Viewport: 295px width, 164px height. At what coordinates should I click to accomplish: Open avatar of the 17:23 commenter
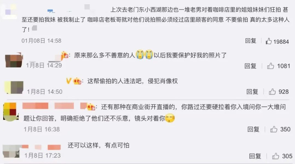coord(11,151)
